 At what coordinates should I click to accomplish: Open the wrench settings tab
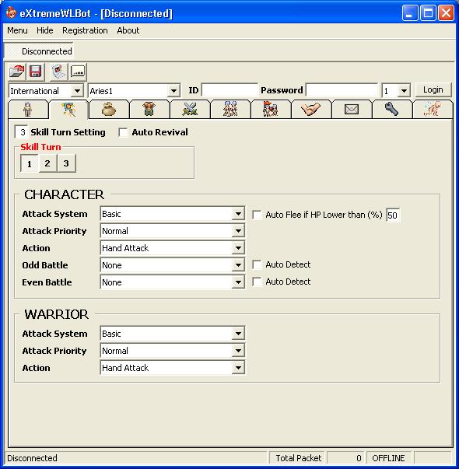(391, 109)
